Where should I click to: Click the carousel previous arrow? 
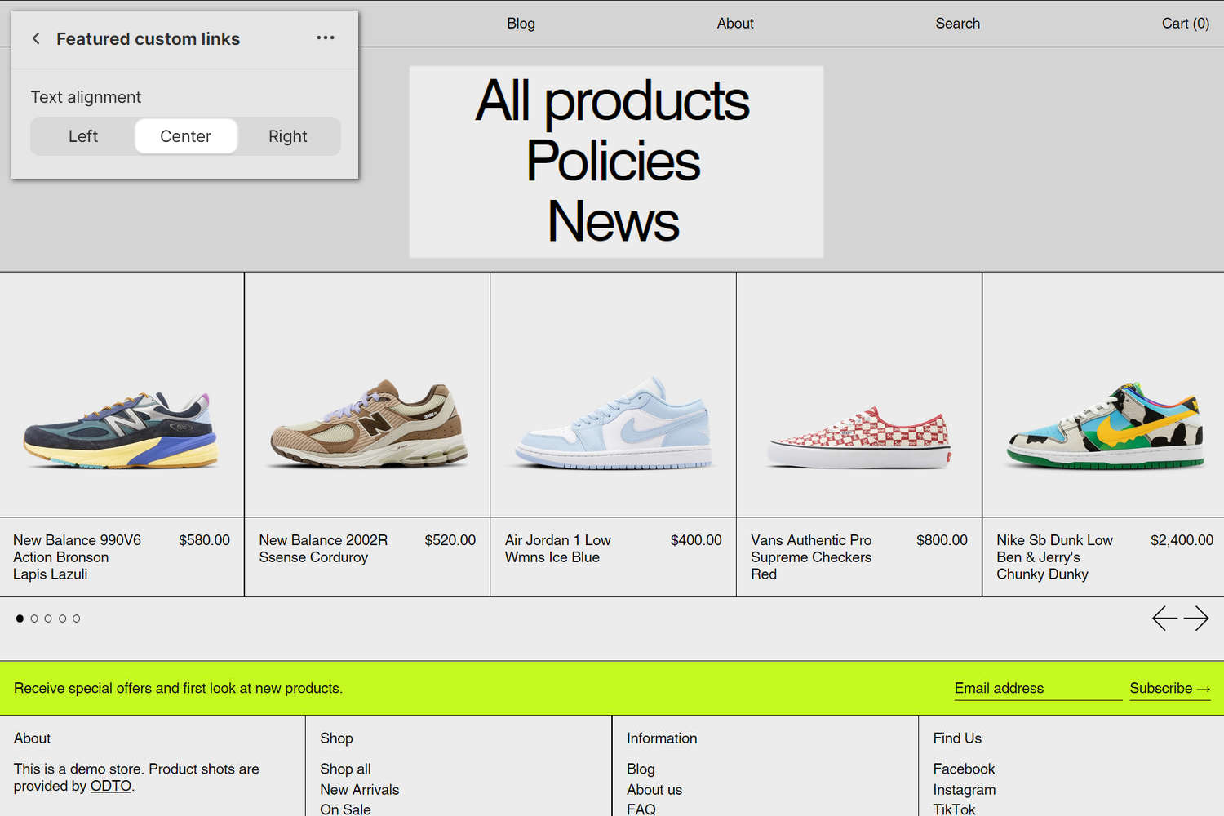[1165, 618]
